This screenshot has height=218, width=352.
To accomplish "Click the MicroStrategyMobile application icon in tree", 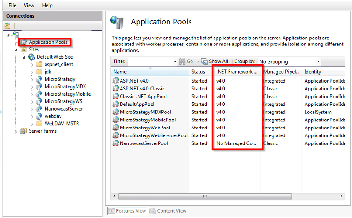I will coord(39,94).
